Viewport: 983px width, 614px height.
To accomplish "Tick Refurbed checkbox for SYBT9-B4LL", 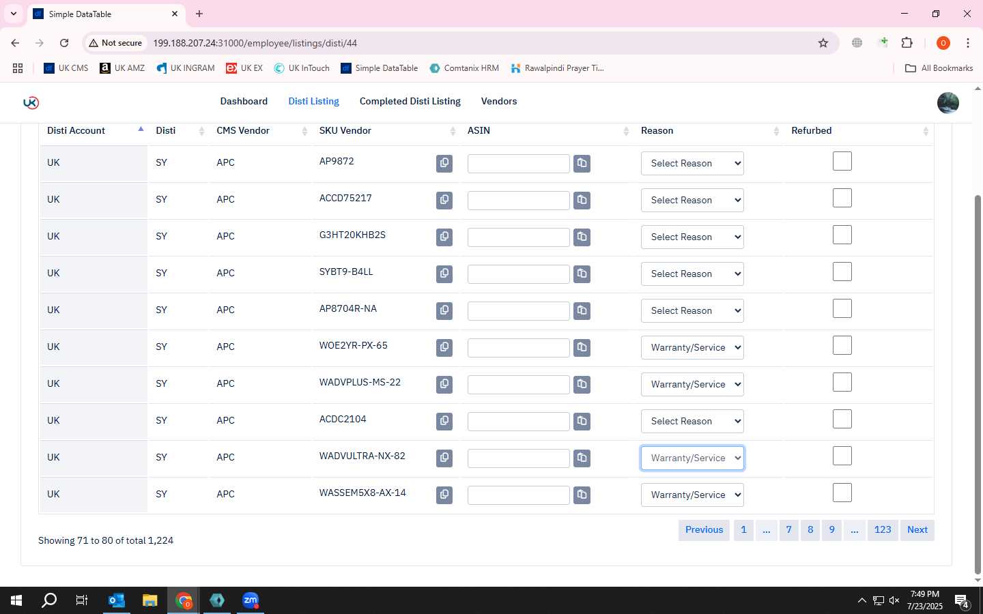I will pyautogui.click(x=842, y=272).
